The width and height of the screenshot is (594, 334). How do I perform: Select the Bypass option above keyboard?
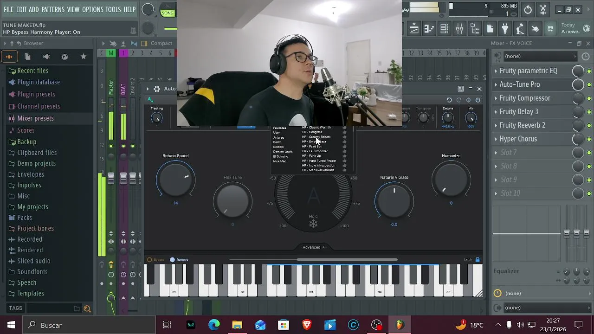(x=156, y=260)
